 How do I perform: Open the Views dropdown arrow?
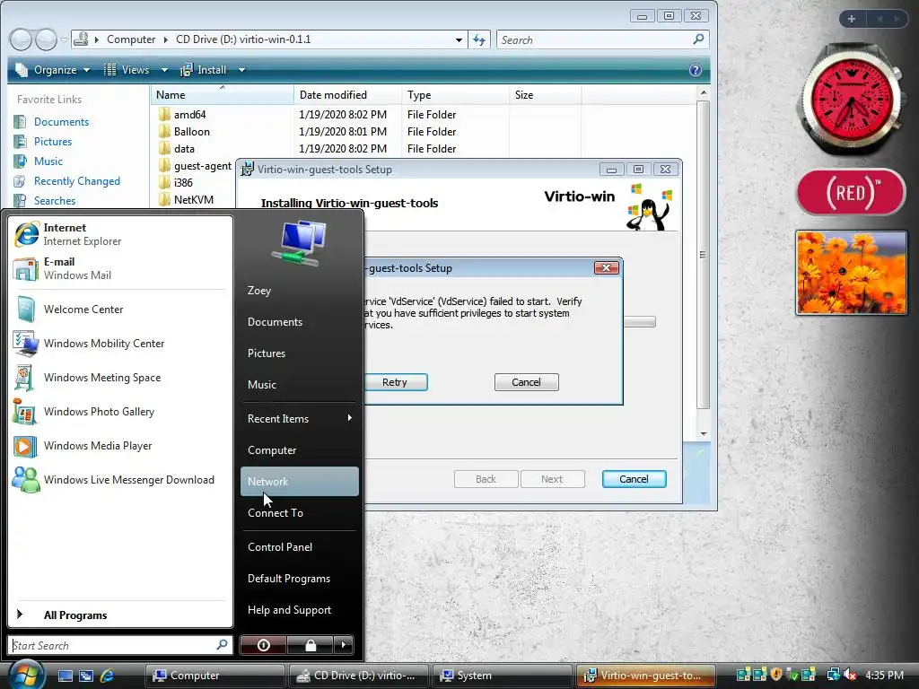(x=164, y=70)
